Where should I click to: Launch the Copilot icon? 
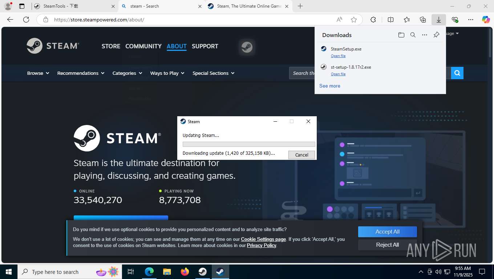point(486,20)
